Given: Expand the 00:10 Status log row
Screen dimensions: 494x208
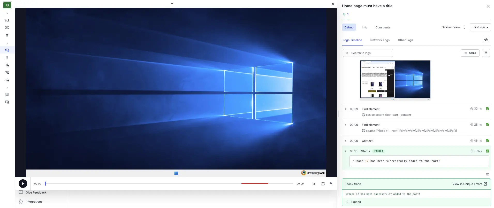Looking at the screenshot, I should (346, 151).
